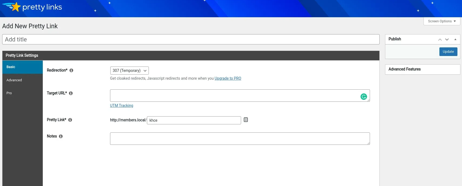Copy pretty link using clipboard icon
Screen dimensions: 462x186
point(246,120)
